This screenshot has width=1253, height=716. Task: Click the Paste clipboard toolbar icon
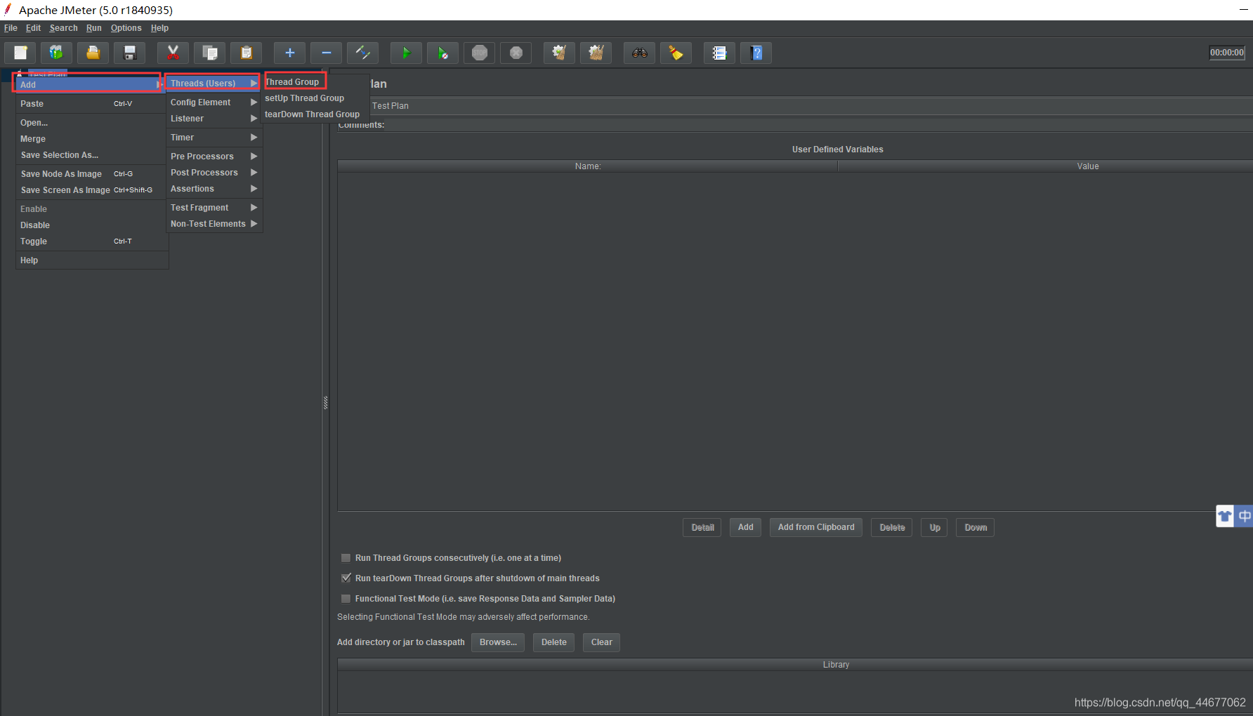pyautogui.click(x=246, y=53)
